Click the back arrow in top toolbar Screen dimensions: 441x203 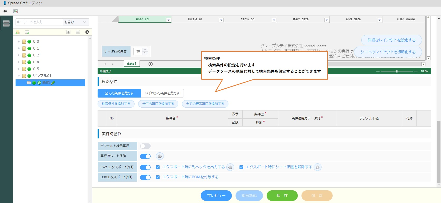[5, 11]
